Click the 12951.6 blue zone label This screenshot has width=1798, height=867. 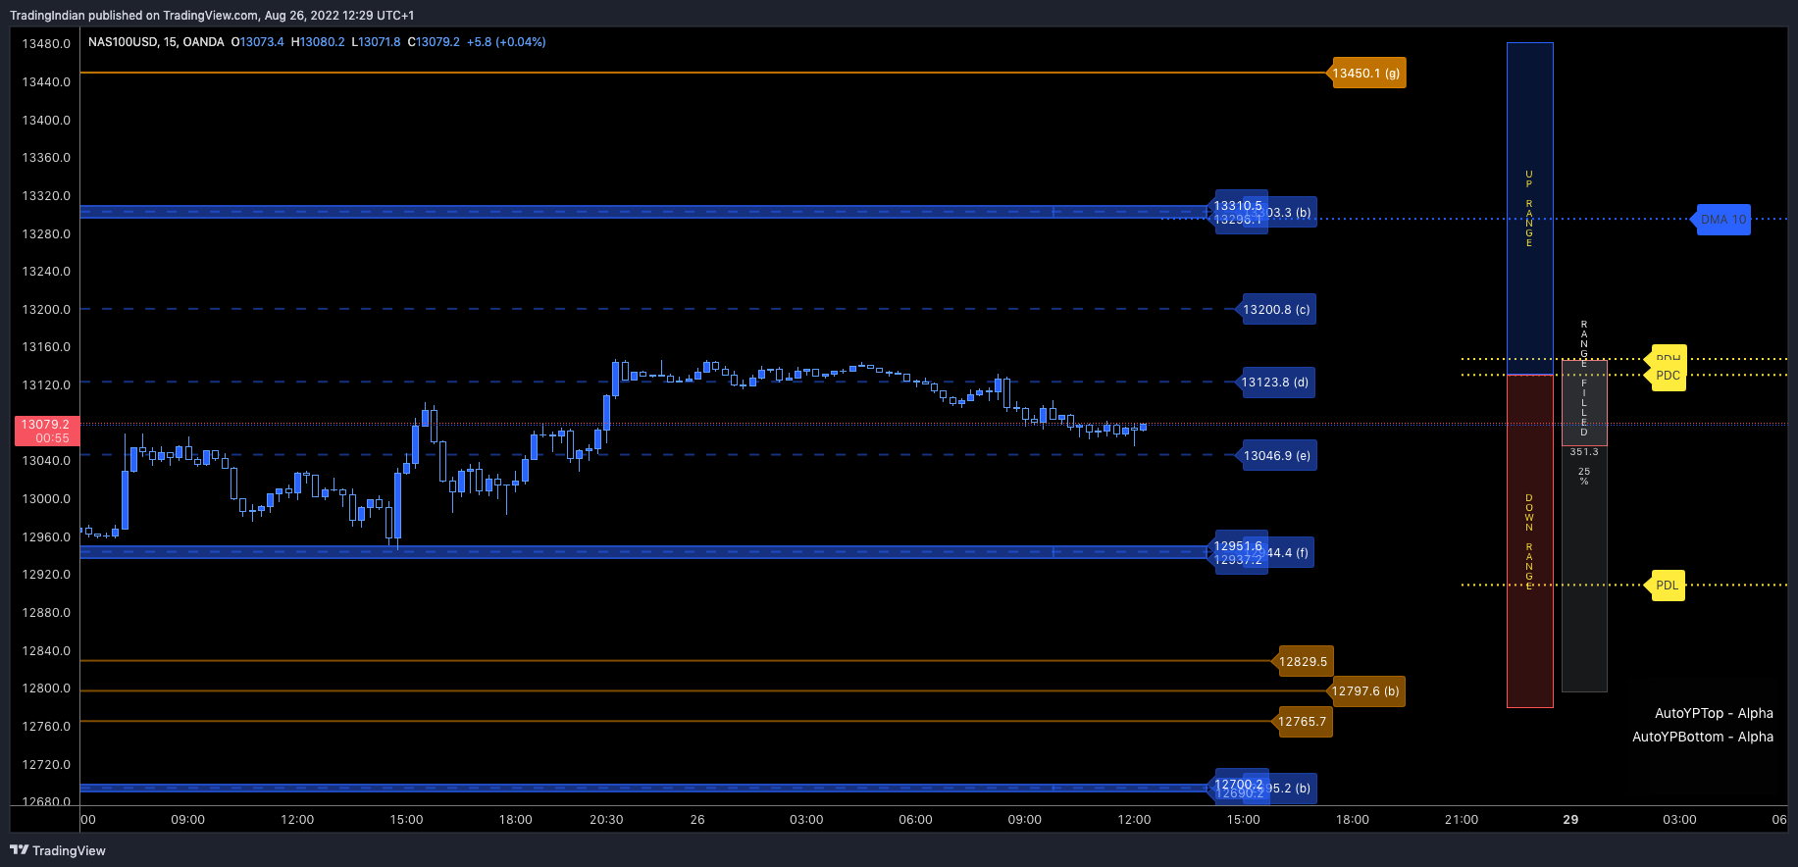1238,546
